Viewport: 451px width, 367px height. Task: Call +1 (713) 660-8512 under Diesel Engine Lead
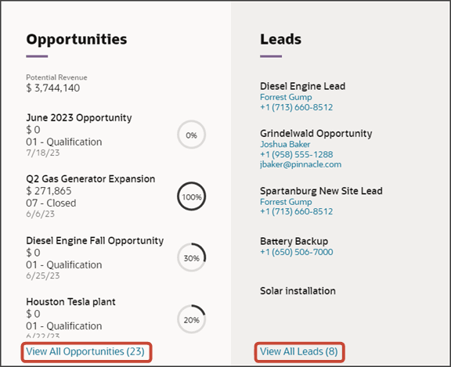pyautogui.click(x=296, y=107)
